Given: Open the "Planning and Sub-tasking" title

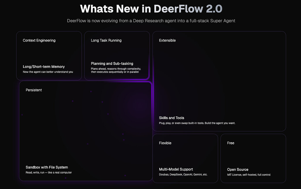Looking at the screenshot, I should click(x=112, y=63).
